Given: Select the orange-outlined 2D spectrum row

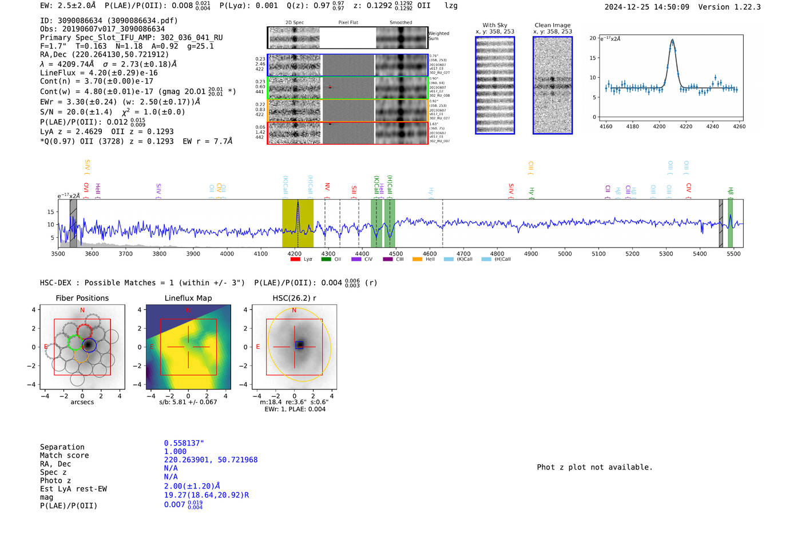Looking at the screenshot, I should pyautogui.click(x=348, y=110).
